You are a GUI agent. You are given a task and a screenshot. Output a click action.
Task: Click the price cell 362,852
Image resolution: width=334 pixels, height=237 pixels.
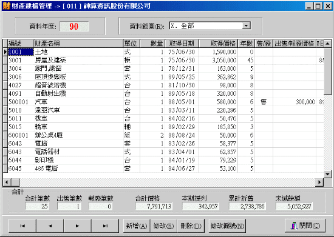click(x=219, y=77)
